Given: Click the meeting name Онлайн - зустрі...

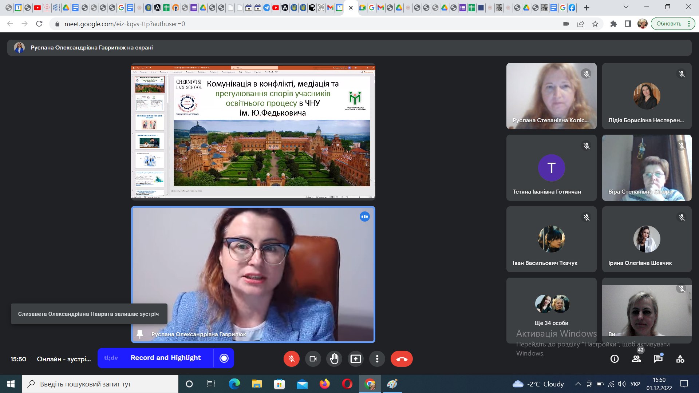Looking at the screenshot, I should click(64, 359).
